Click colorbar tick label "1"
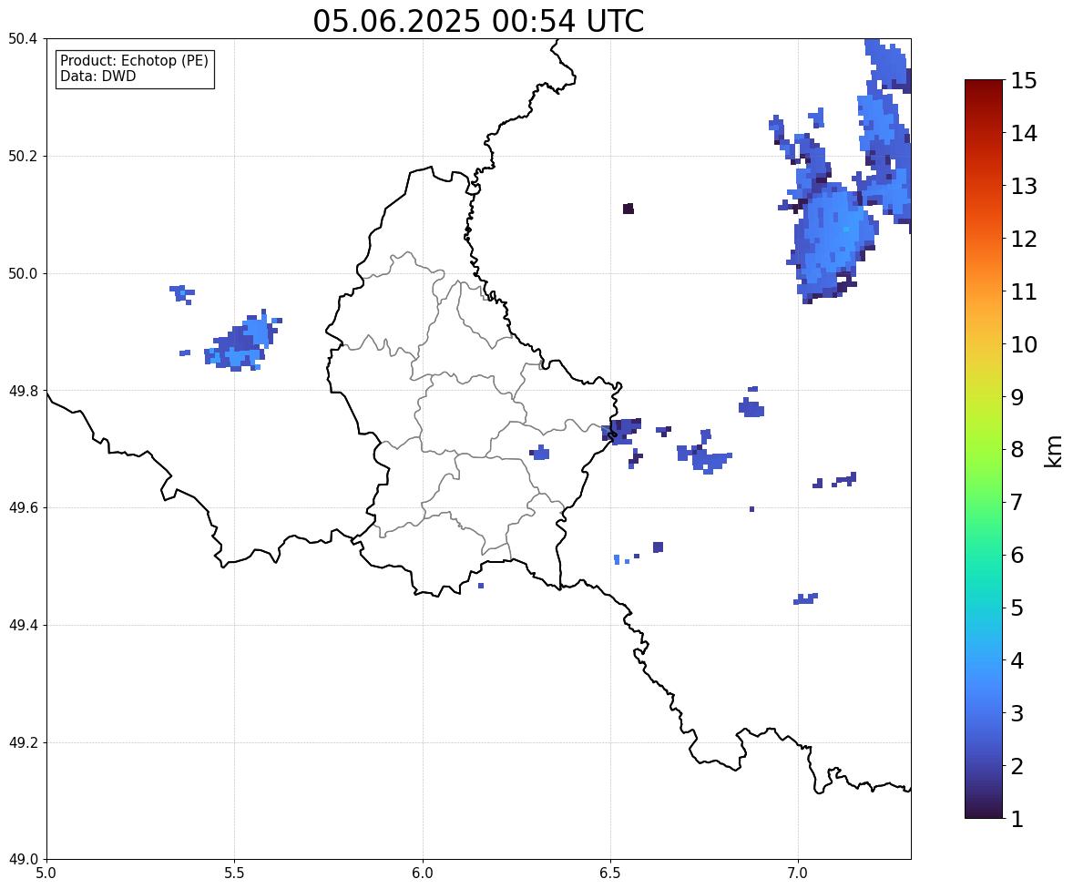1073x889 pixels. coord(1017,819)
